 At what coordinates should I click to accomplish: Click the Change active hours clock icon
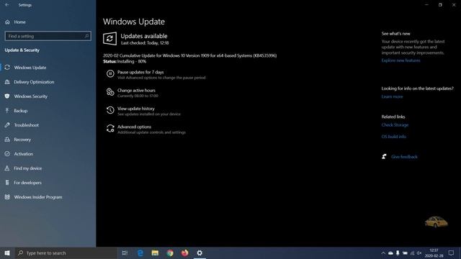click(x=110, y=92)
